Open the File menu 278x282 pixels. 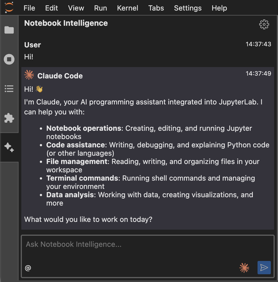(29, 8)
